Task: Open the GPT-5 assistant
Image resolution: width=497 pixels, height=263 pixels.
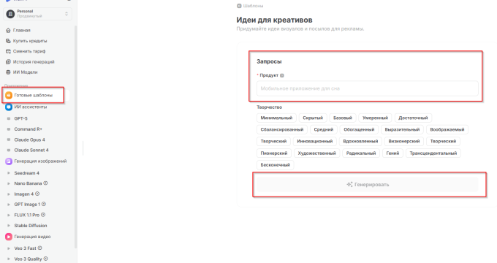Action: click(x=20, y=118)
